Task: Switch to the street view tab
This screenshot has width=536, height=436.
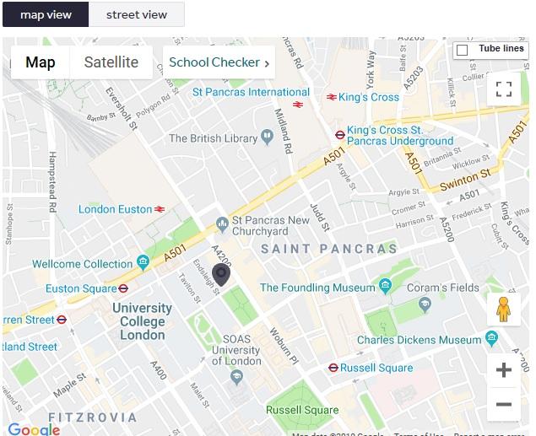Action: click(137, 14)
